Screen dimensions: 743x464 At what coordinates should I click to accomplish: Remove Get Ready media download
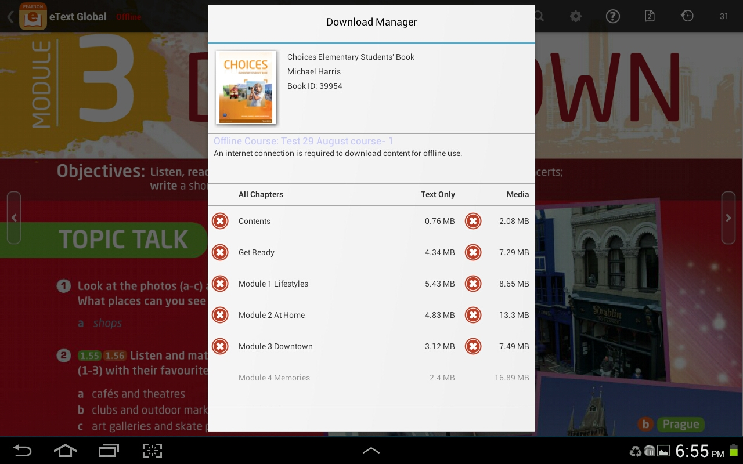pyautogui.click(x=473, y=252)
